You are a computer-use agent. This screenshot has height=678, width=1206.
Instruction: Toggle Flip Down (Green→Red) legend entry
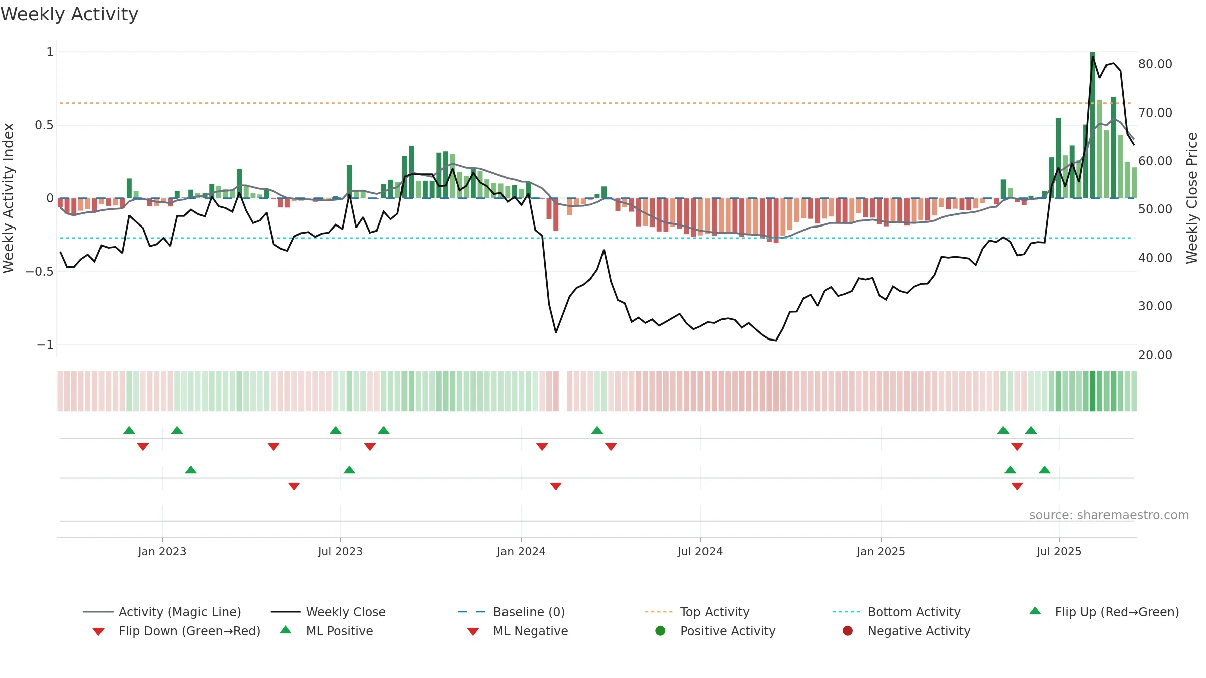[176, 631]
